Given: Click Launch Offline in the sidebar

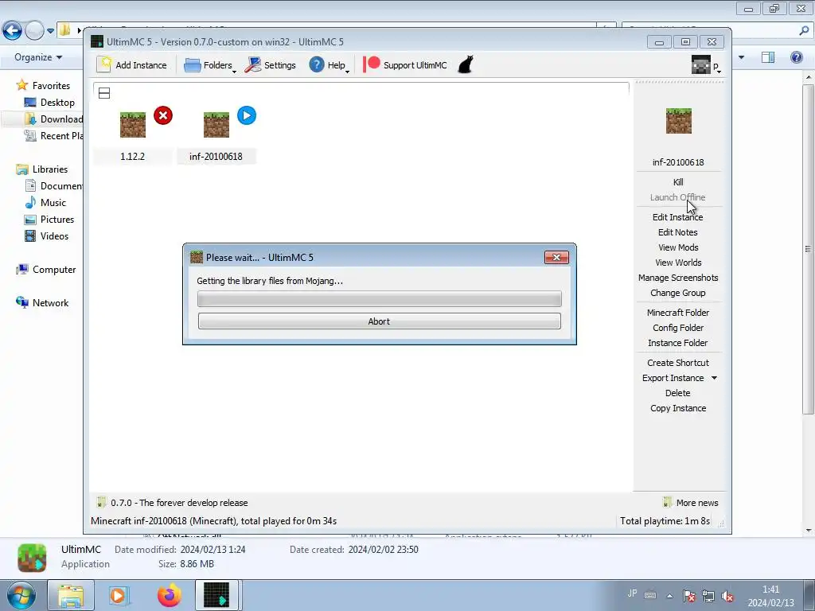Looking at the screenshot, I should 678,197.
